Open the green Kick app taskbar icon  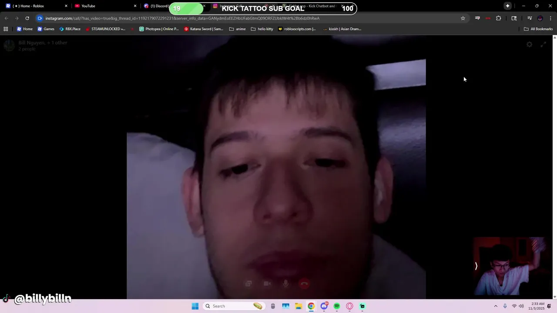[x=362, y=306]
